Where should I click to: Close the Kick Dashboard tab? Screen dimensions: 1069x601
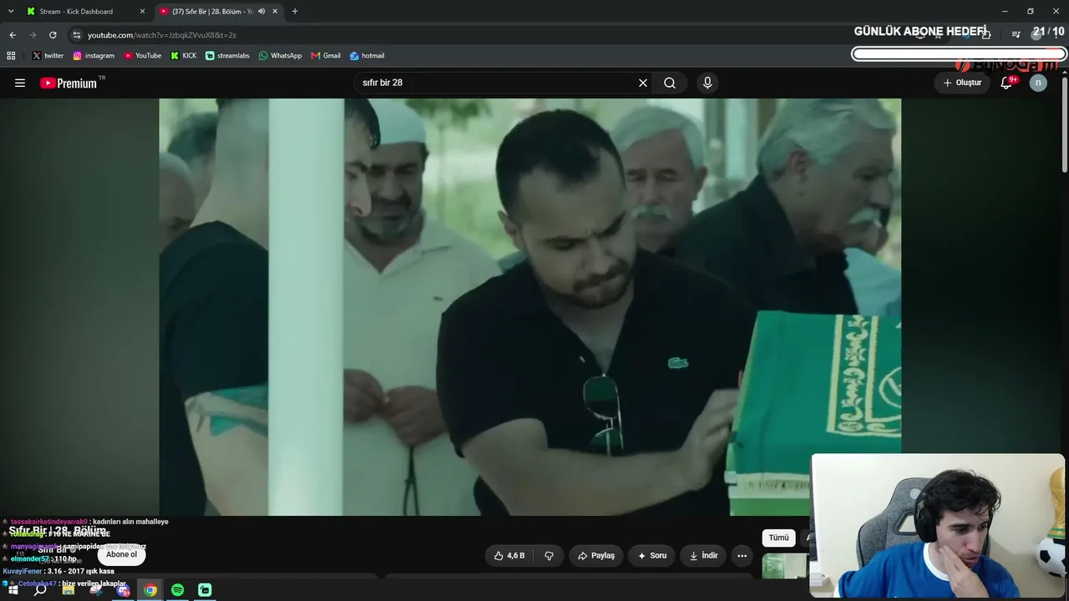pos(142,12)
